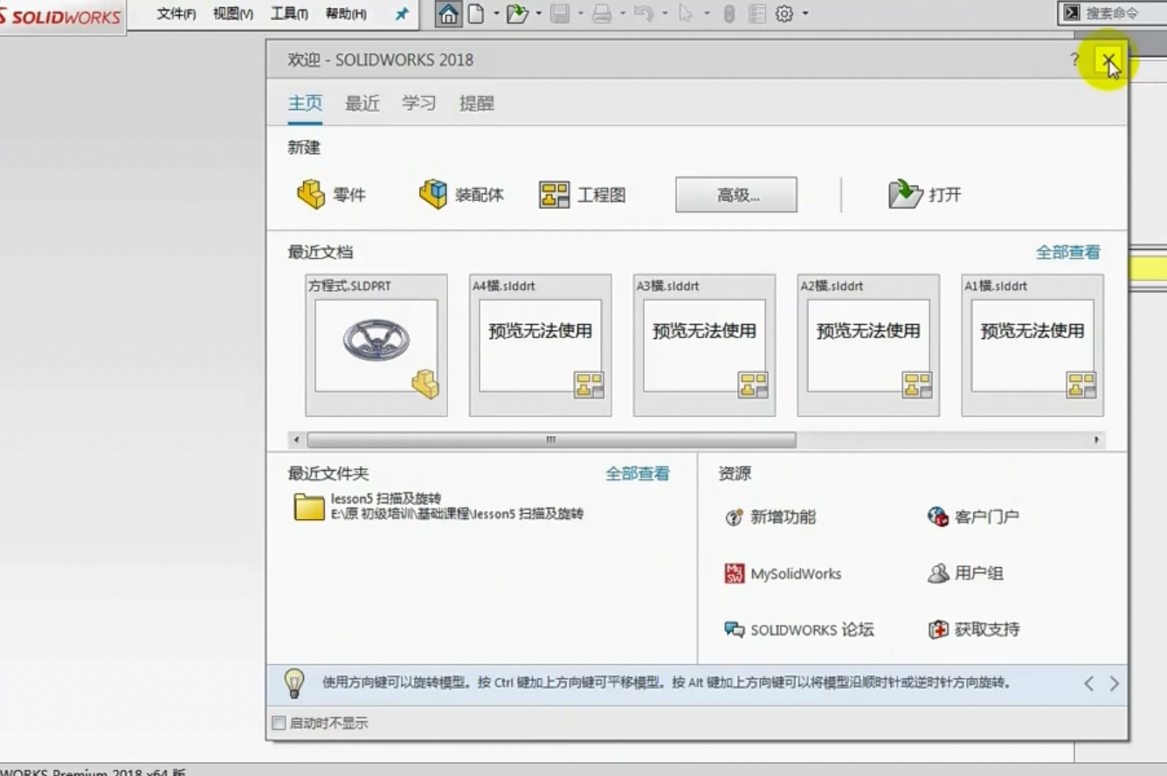
Task: Click the 高级... button
Action: [x=735, y=195]
